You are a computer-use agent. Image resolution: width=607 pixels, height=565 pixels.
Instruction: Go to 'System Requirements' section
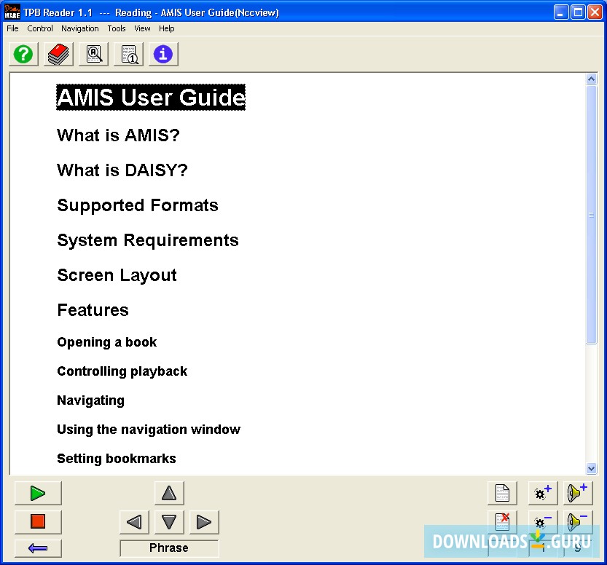point(148,240)
